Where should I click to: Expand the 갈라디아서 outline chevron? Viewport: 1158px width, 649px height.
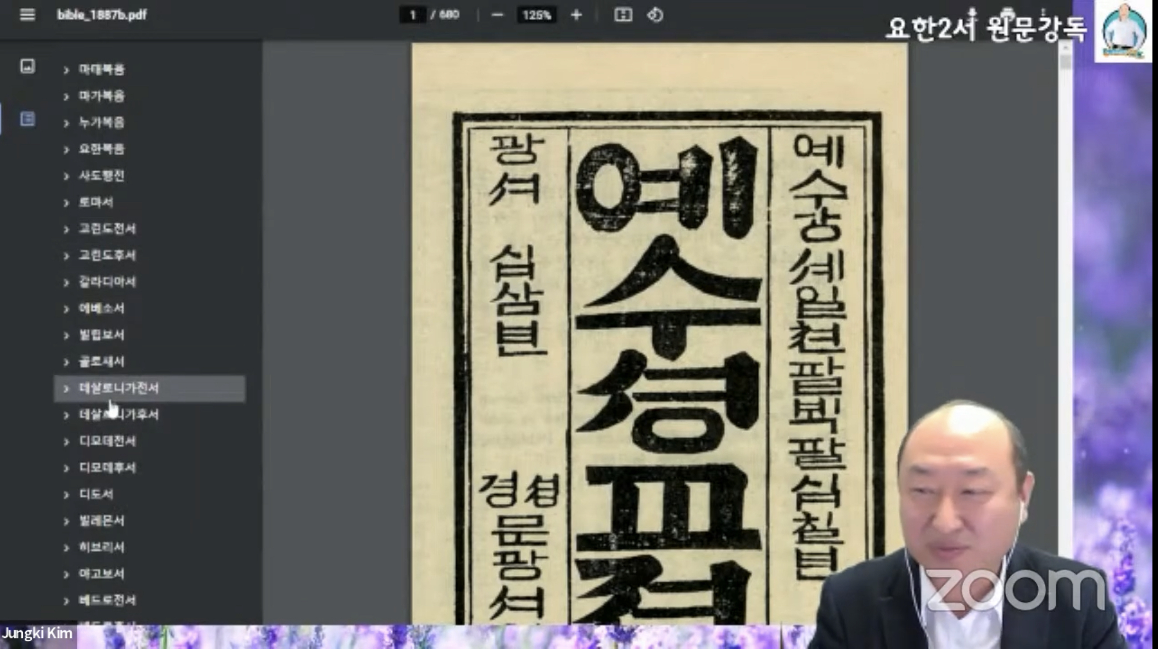[66, 282]
